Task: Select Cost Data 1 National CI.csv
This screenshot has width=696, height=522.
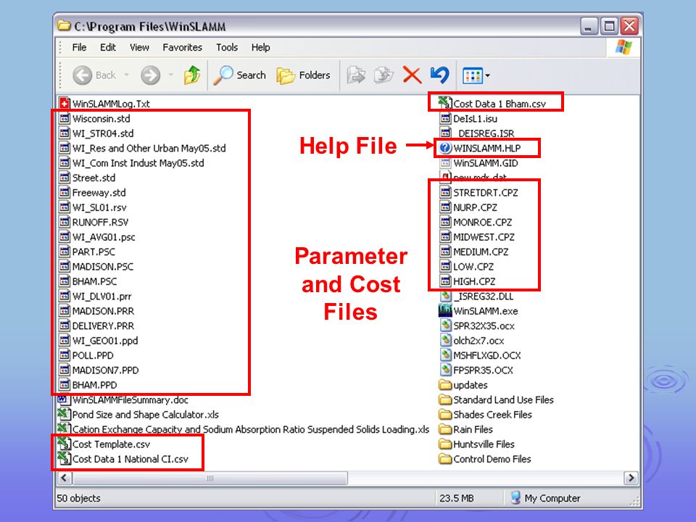Action: [x=130, y=459]
